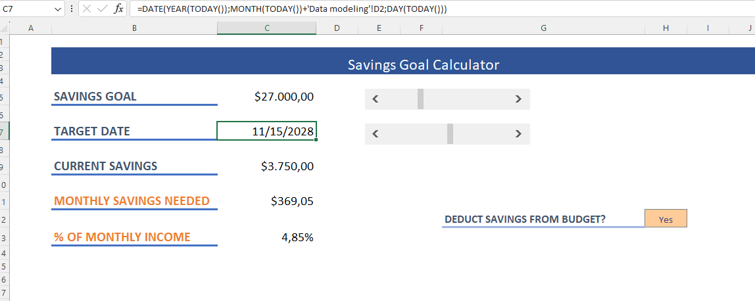Click right arrow of Savings Goal scrollbar
Image resolution: width=755 pixels, height=301 pixels.
click(518, 99)
